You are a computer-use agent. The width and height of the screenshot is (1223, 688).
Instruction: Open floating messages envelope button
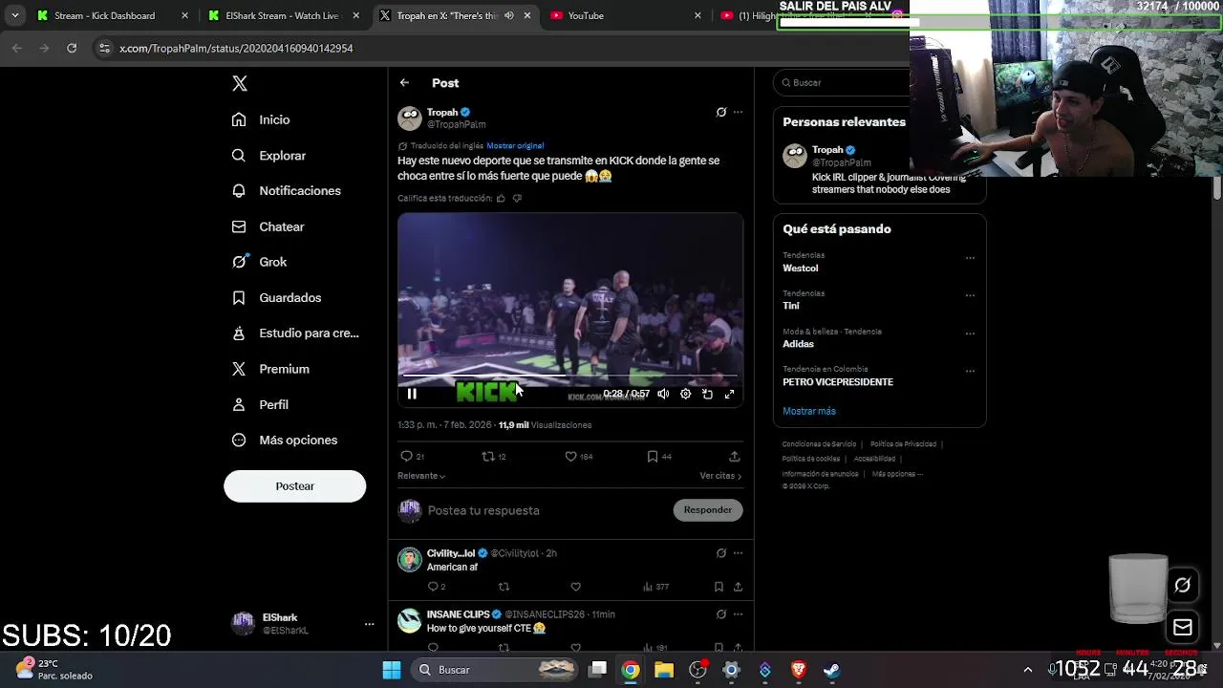(x=1182, y=627)
